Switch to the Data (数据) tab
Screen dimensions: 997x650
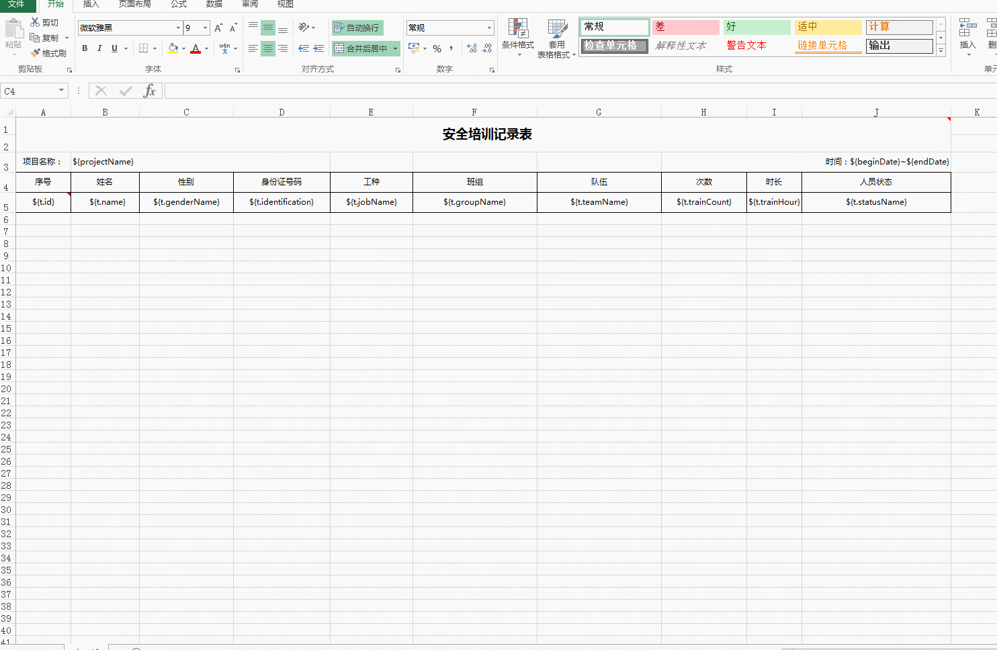(214, 4)
